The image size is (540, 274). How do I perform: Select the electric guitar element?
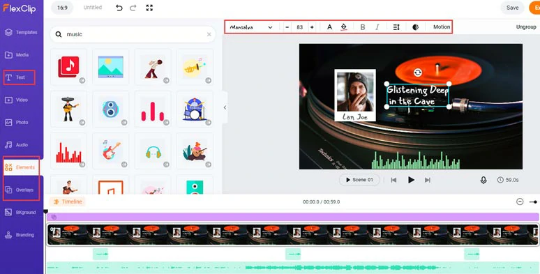point(111,151)
